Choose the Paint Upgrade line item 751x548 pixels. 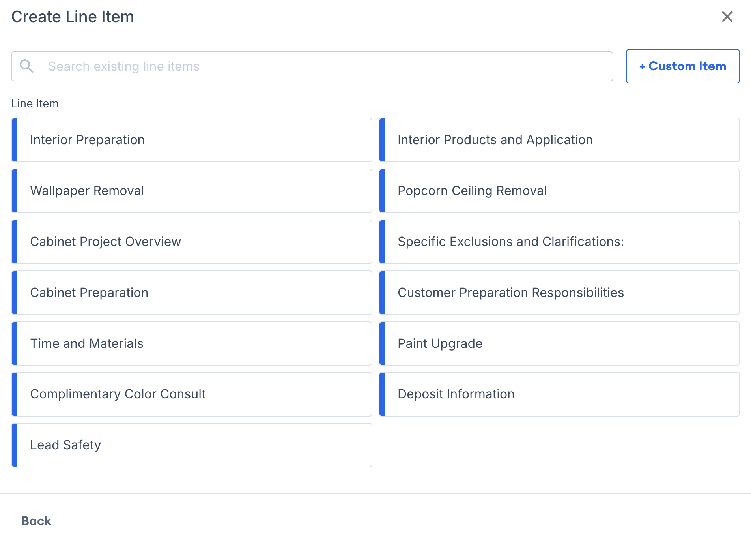[559, 343]
